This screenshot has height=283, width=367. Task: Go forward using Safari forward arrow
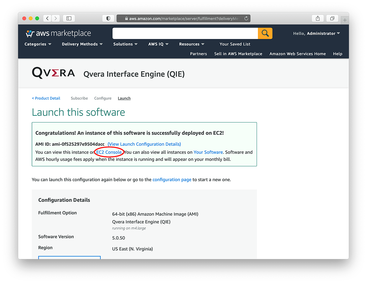point(56,18)
